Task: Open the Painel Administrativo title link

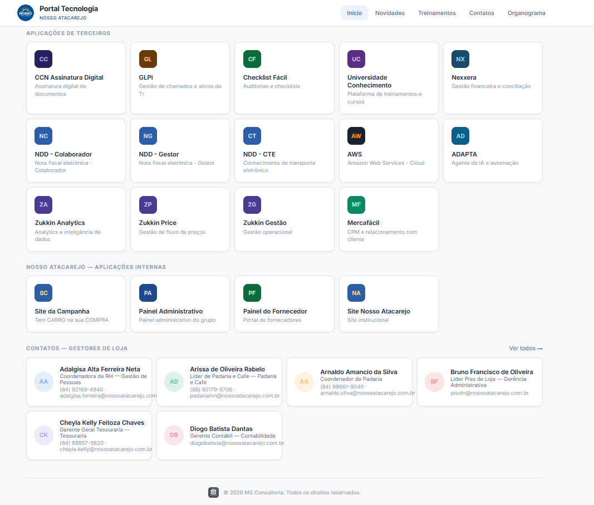Action: pyautogui.click(x=170, y=311)
